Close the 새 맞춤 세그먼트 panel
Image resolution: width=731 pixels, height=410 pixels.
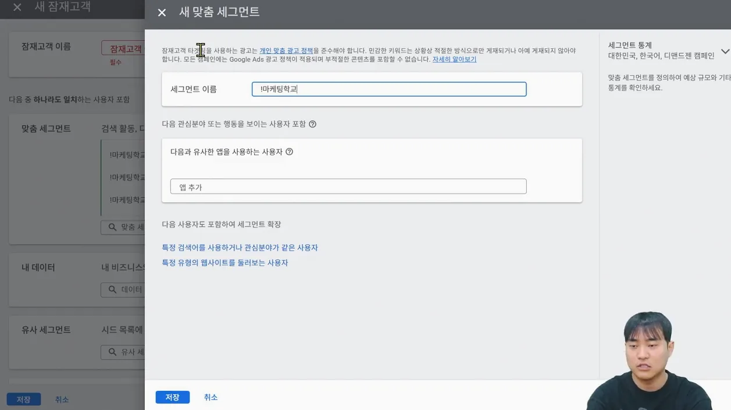coord(162,13)
